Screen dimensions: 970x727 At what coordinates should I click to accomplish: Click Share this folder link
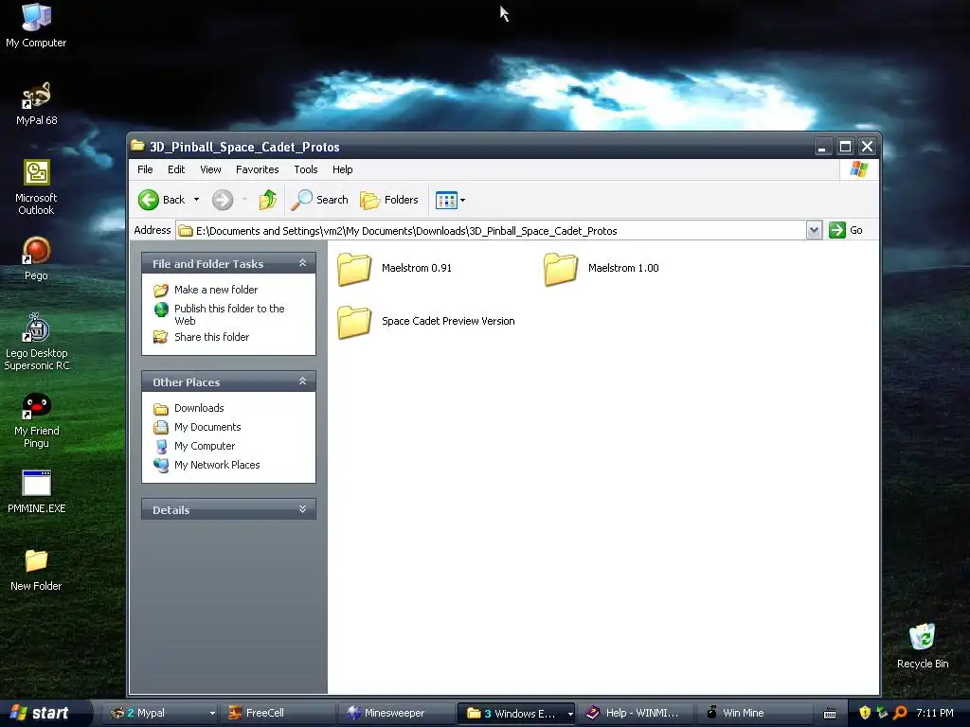click(211, 337)
